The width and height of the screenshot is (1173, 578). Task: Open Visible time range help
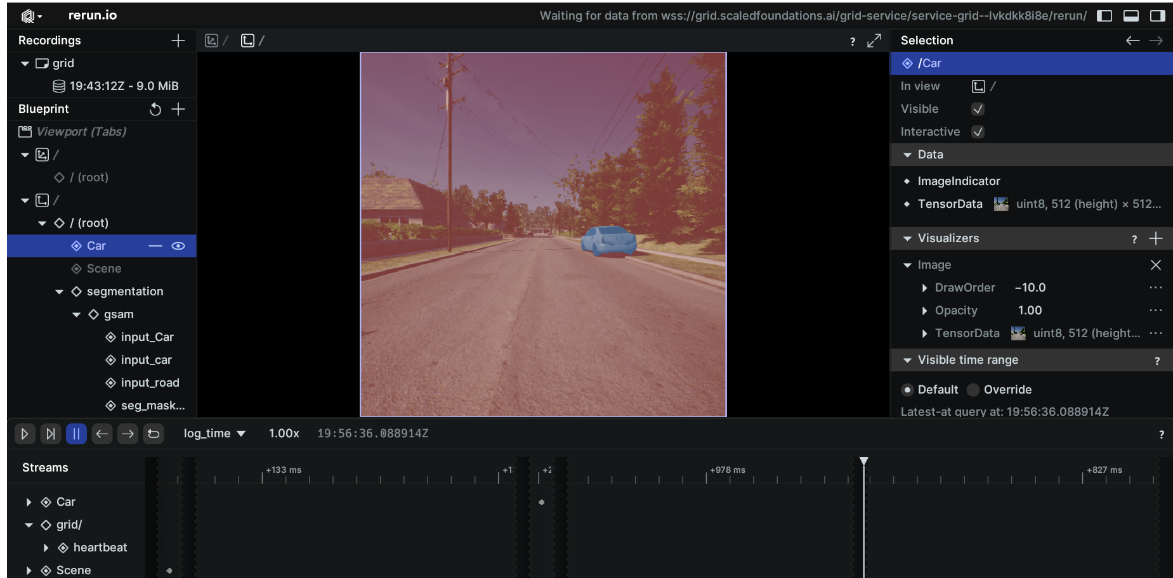point(1157,361)
